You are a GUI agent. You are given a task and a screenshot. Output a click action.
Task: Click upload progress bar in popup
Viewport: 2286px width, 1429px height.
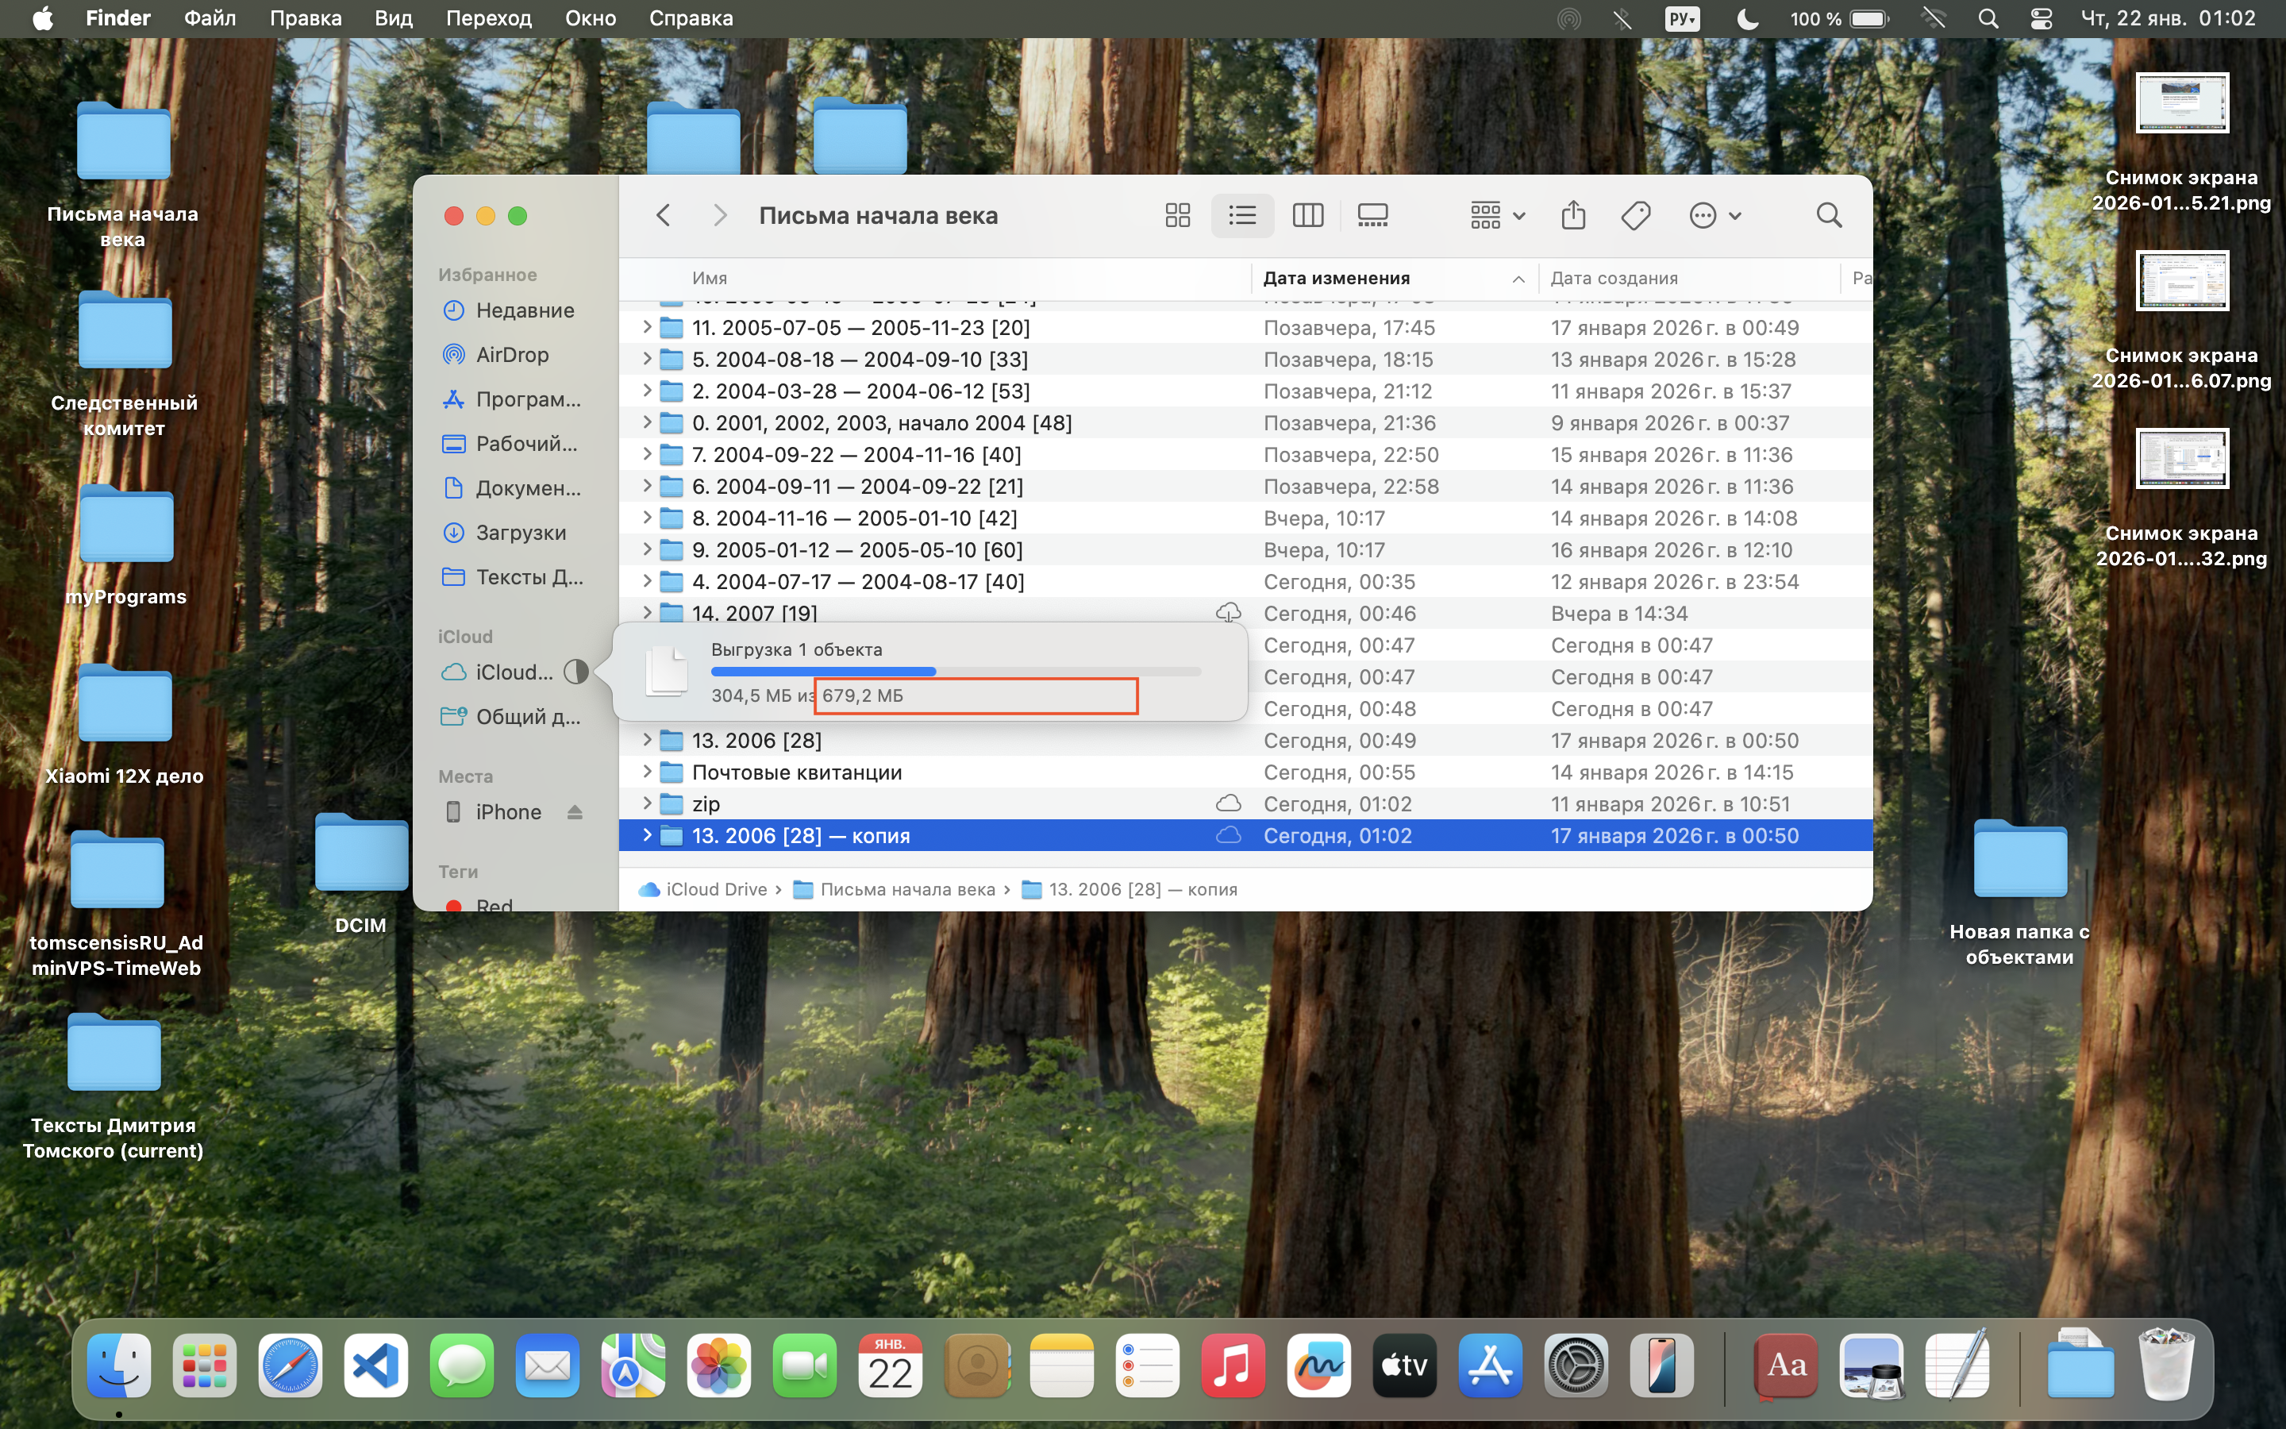(x=954, y=672)
